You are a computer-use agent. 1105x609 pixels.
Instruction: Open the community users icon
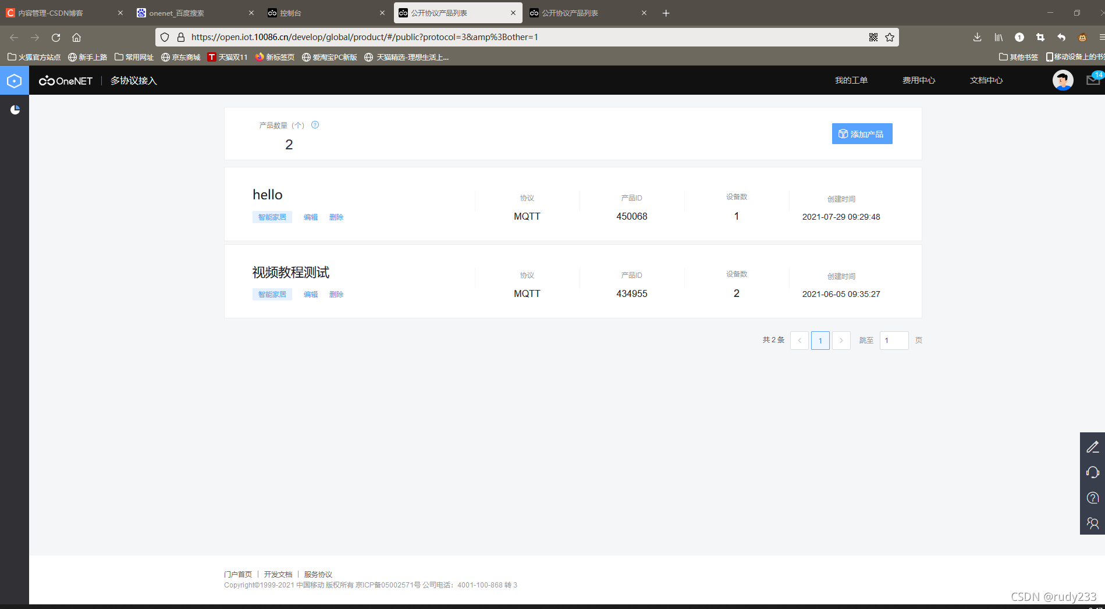click(x=1092, y=524)
